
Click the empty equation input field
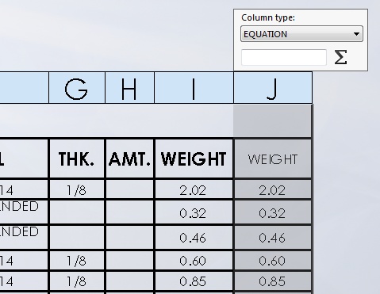pyautogui.click(x=284, y=57)
